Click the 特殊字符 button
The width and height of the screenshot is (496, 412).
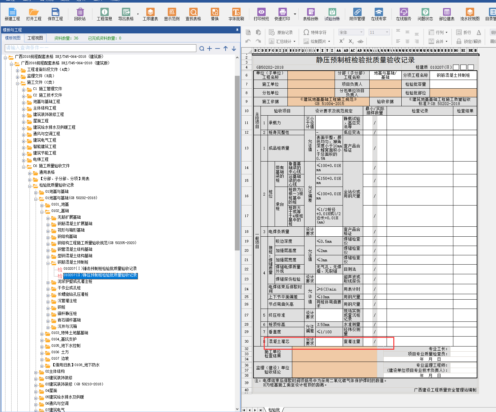(315, 32)
